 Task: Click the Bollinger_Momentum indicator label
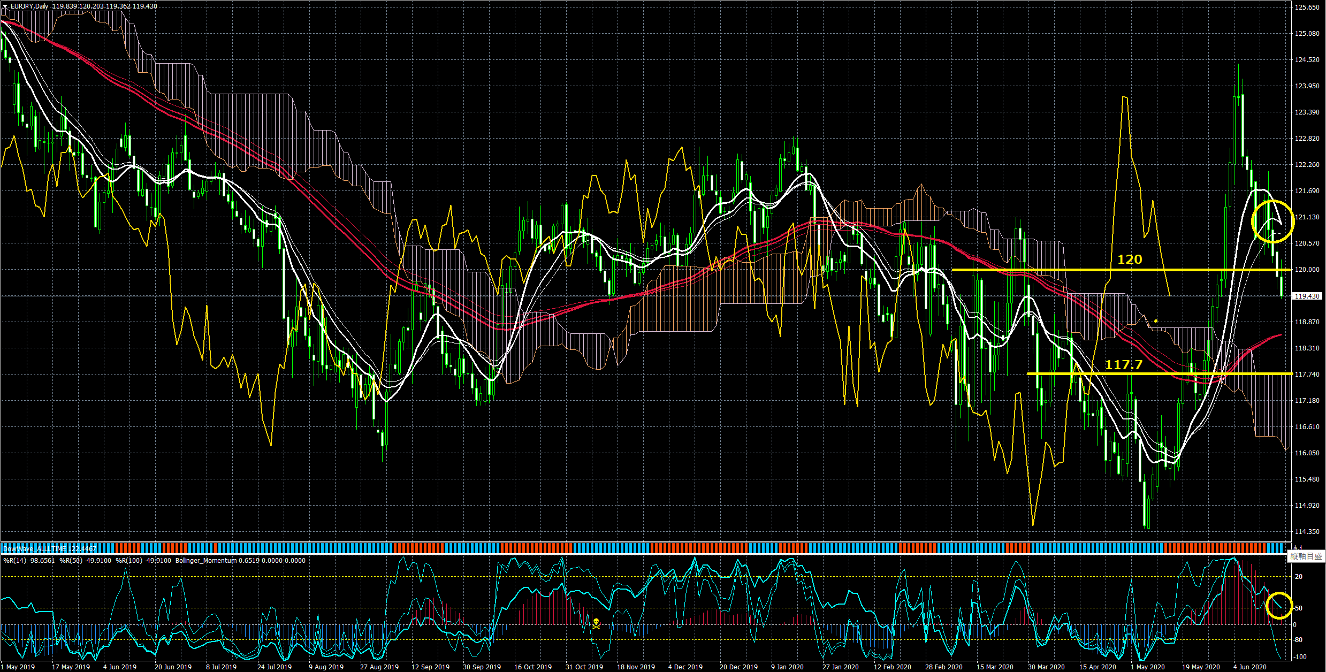[206, 560]
